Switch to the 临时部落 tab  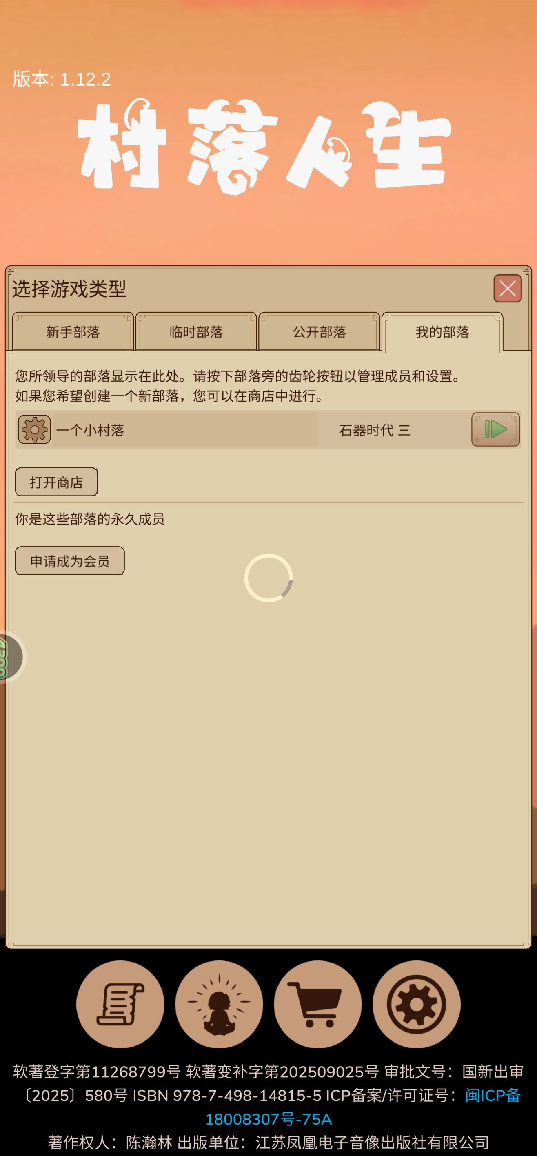tap(196, 331)
